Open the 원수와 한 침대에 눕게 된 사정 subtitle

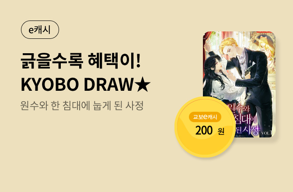(x=82, y=106)
